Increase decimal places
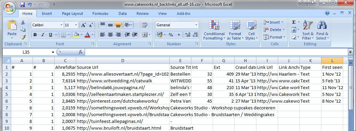 188,35
